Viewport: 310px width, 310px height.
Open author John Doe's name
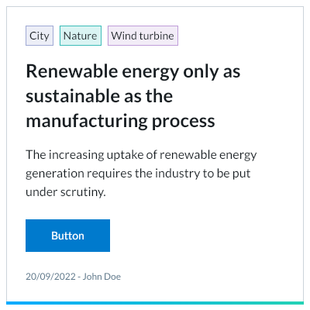point(102,277)
